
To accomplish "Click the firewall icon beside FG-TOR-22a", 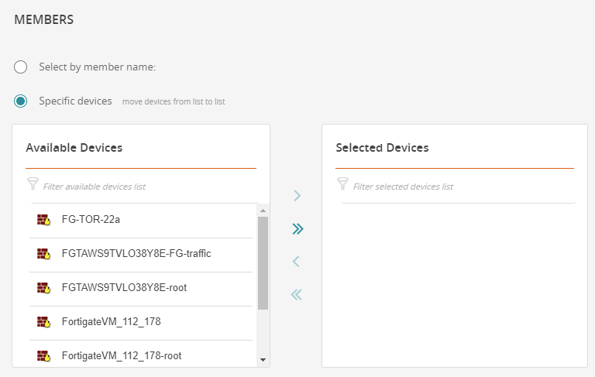I will [43, 220].
